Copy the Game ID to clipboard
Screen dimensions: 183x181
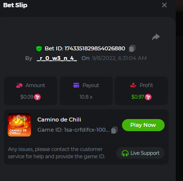tap(114, 130)
